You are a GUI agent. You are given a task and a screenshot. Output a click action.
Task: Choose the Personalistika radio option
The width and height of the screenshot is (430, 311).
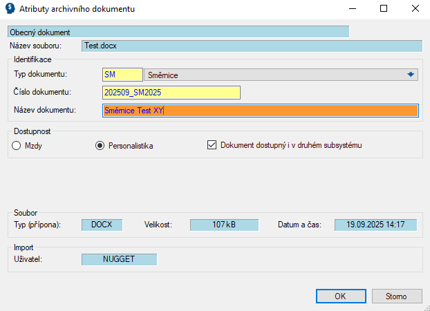(x=100, y=146)
